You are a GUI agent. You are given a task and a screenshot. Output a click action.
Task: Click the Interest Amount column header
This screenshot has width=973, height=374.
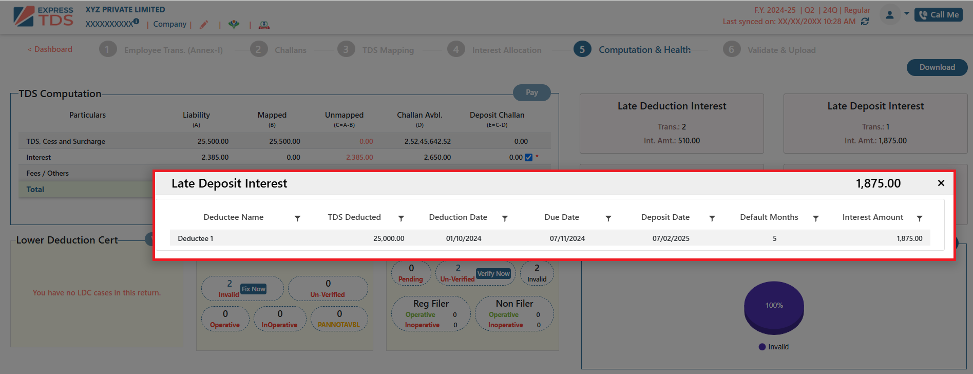(x=872, y=217)
